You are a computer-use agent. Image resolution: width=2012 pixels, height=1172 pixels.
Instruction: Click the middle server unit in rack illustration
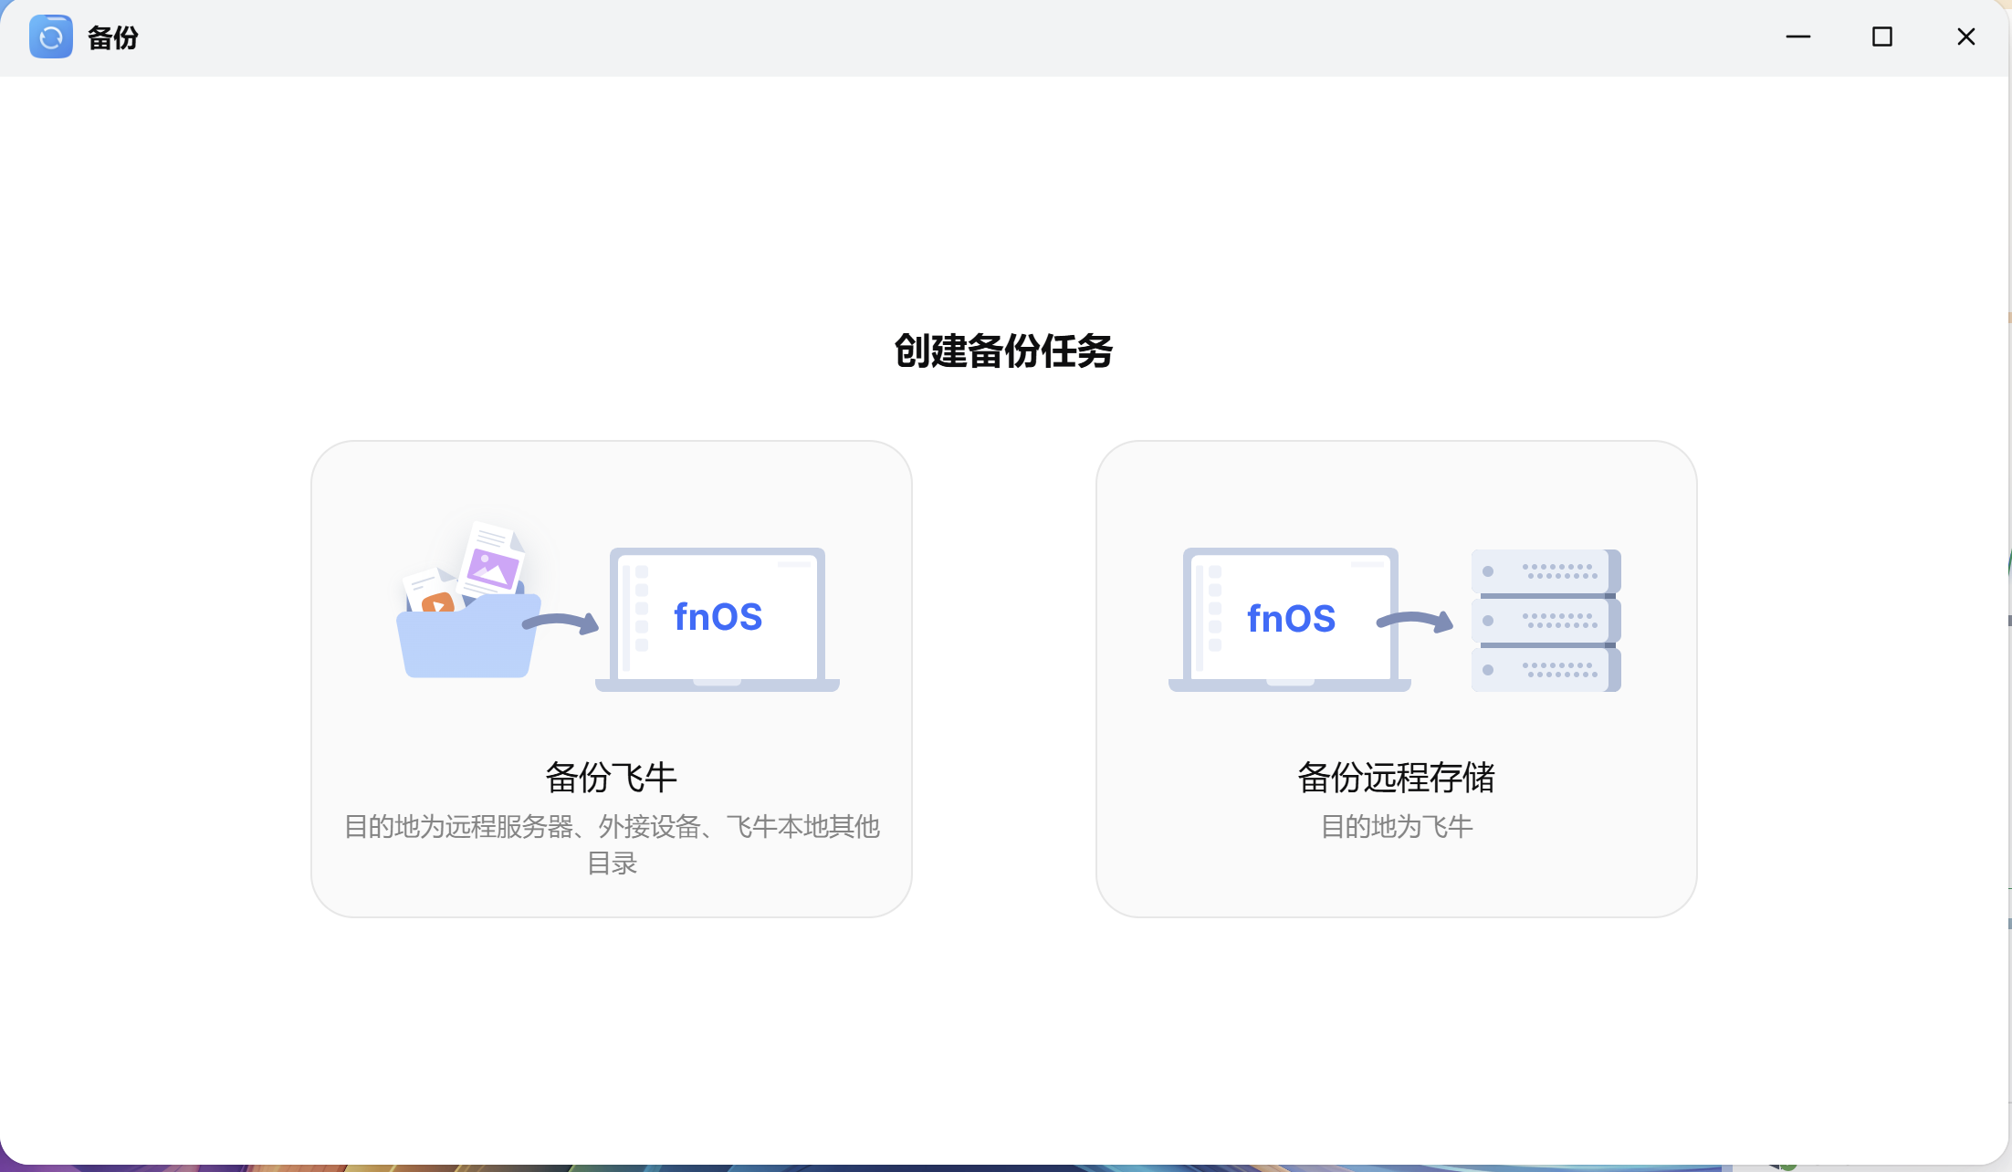pos(1545,621)
